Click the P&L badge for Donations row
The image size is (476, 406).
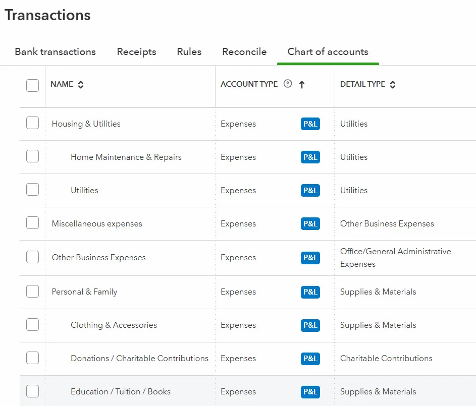[310, 359]
